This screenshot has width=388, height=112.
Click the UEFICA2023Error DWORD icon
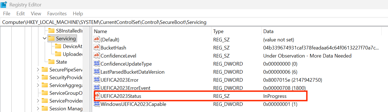click(97, 80)
